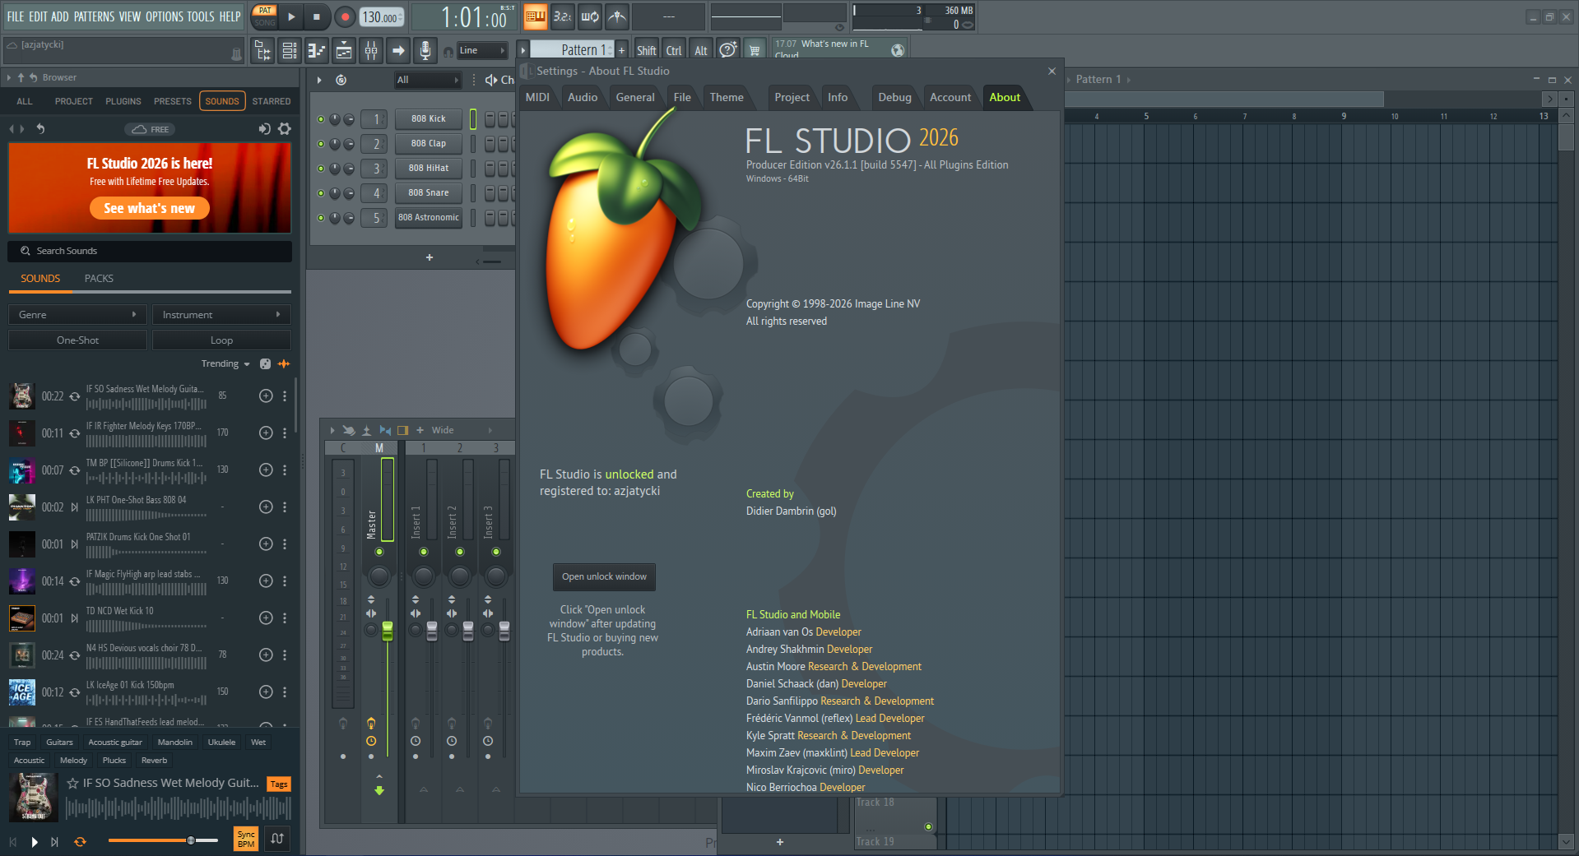The height and width of the screenshot is (856, 1579).
Task: Adjust the Master track volume fader
Action: [x=388, y=631]
